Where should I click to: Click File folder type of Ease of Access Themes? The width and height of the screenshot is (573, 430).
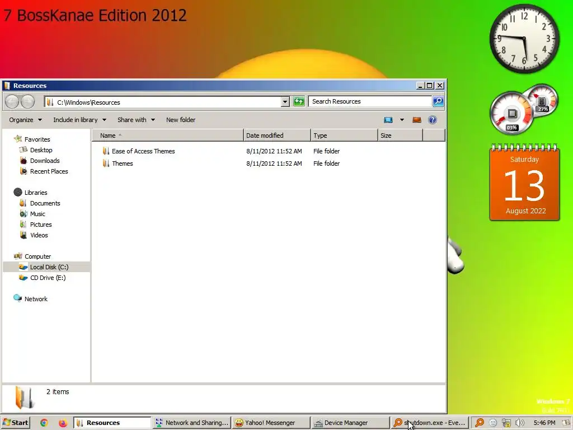326,151
